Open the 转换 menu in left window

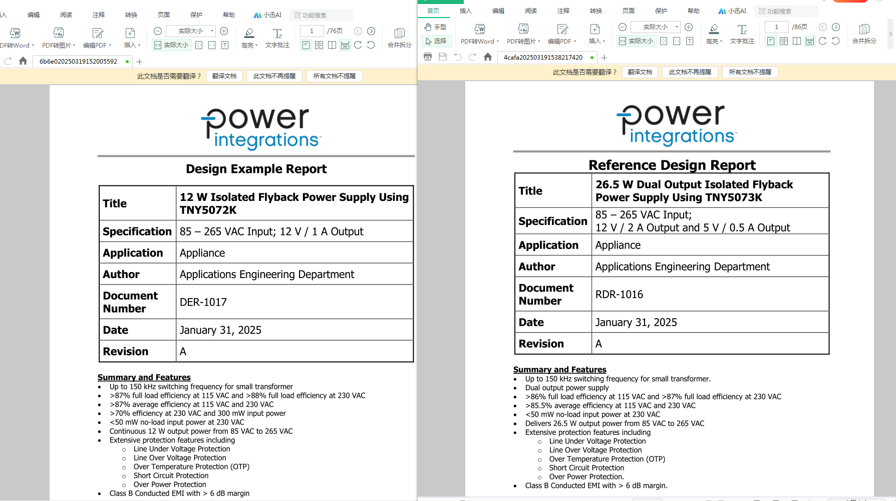131,15
